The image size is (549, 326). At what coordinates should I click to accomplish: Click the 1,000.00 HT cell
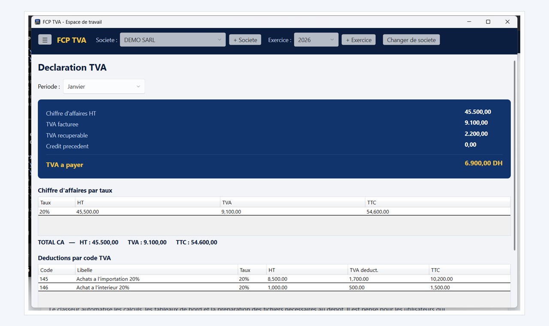307,287
